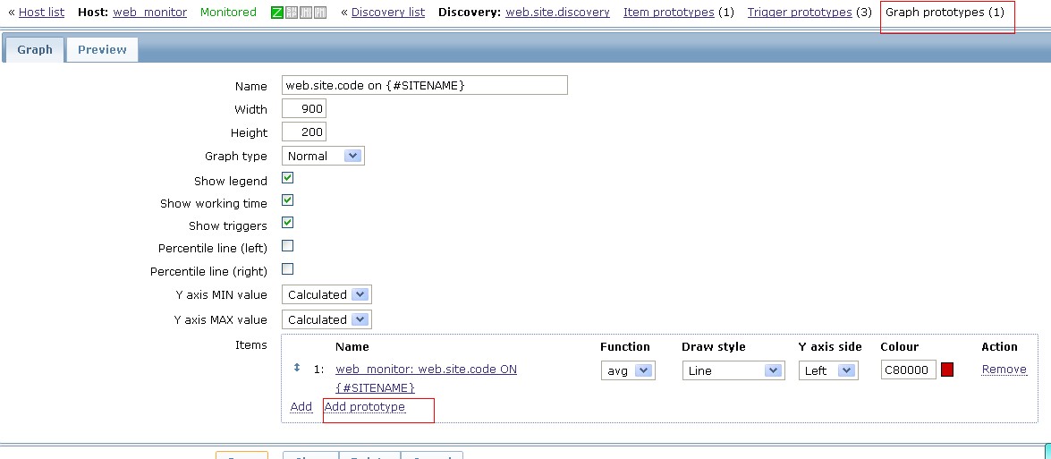This screenshot has width=1051, height=459.
Task: Click the grey IPMI availability icon
Action: click(320, 12)
